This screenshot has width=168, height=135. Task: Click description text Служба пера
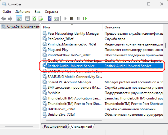coord(115,39)
